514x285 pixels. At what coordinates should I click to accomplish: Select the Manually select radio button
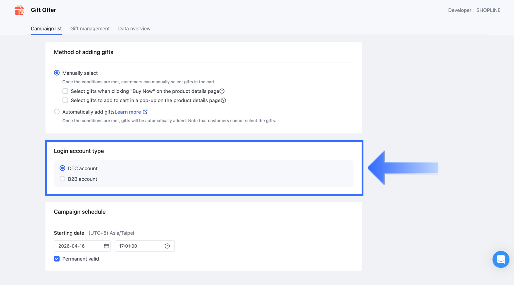[x=57, y=73]
